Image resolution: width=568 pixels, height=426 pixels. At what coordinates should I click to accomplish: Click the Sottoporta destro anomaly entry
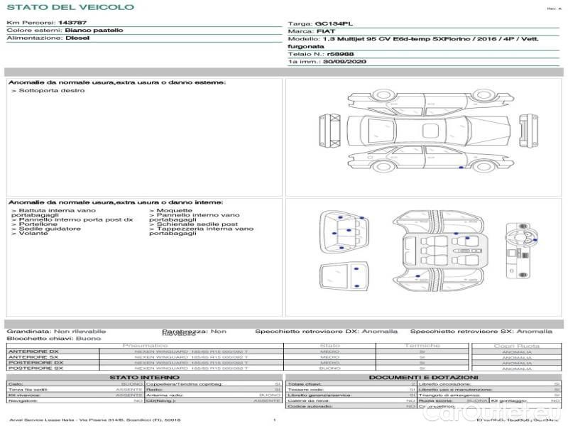coord(48,91)
